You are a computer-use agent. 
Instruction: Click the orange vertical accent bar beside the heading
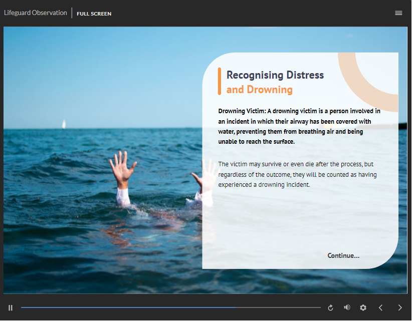(220, 82)
